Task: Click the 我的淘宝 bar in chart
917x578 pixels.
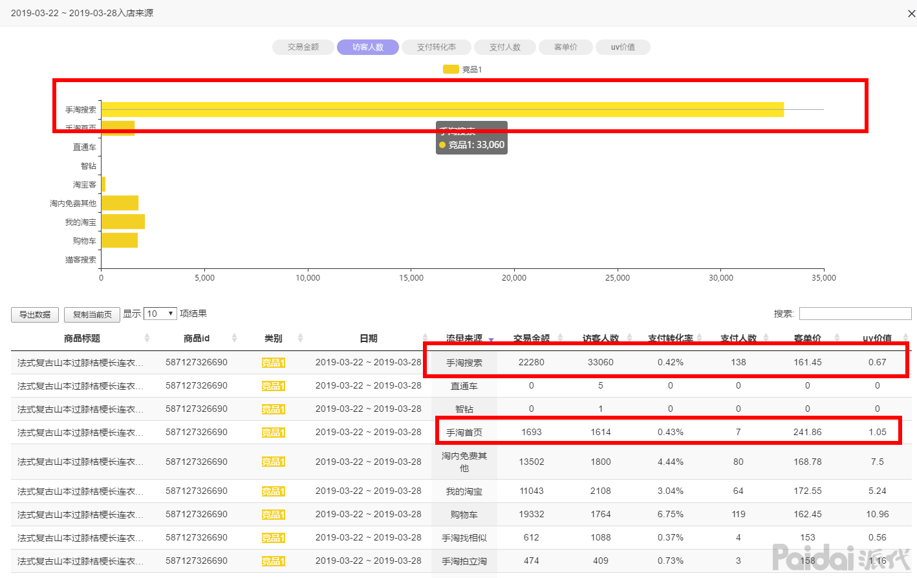Action: (123, 222)
